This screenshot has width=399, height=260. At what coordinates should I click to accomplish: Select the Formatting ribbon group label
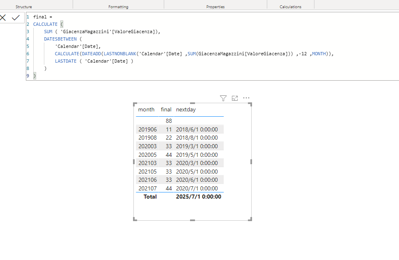[118, 7]
